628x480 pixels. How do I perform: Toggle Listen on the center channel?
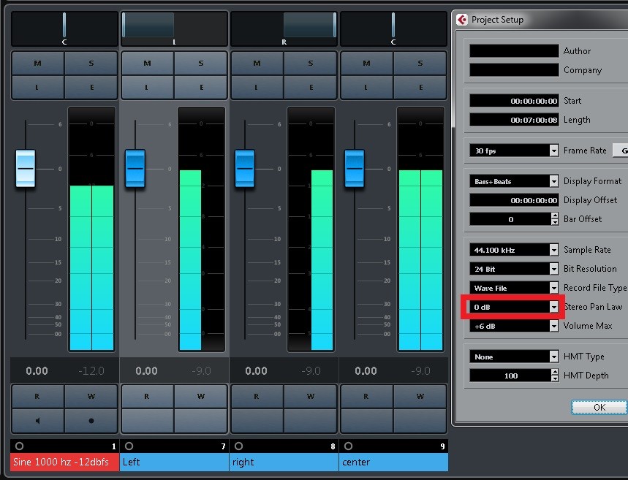click(x=366, y=87)
